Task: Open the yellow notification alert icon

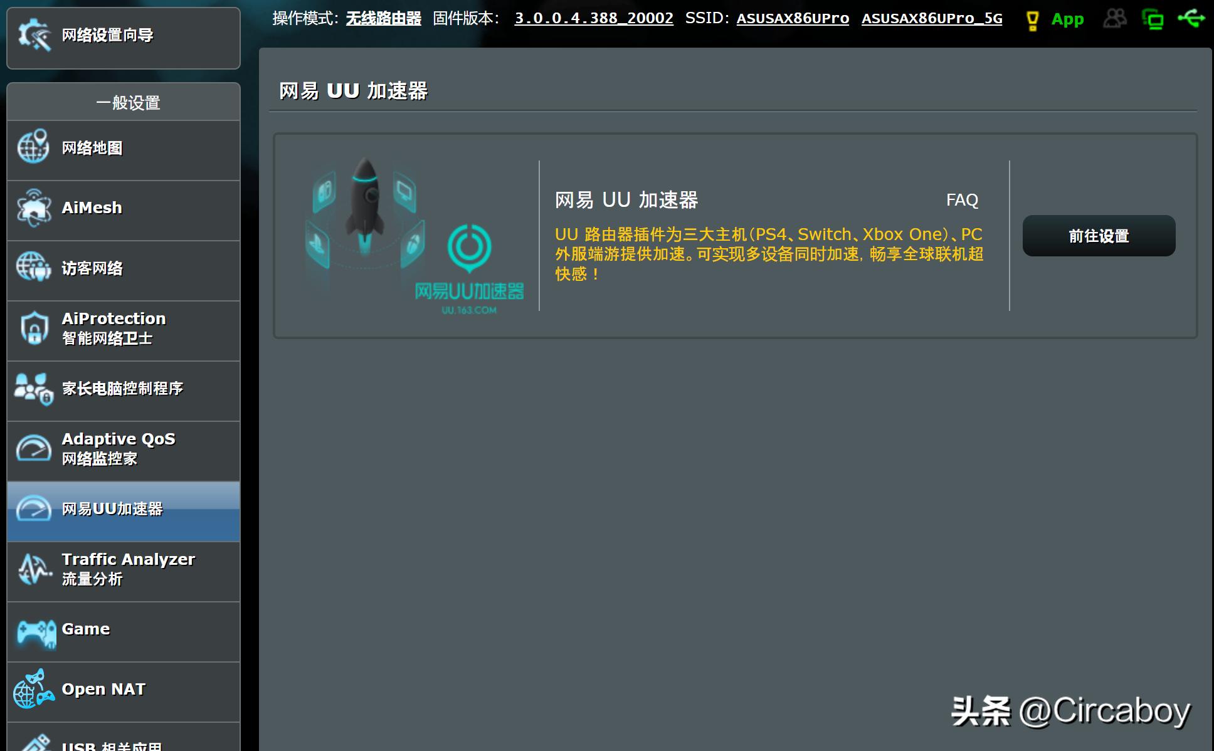Action: coord(1032,18)
